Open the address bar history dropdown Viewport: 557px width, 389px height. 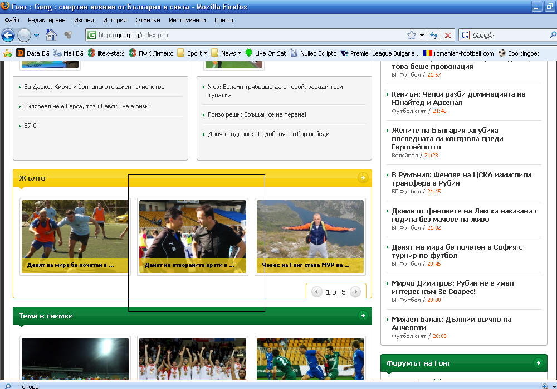pyautogui.click(x=422, y=36)
